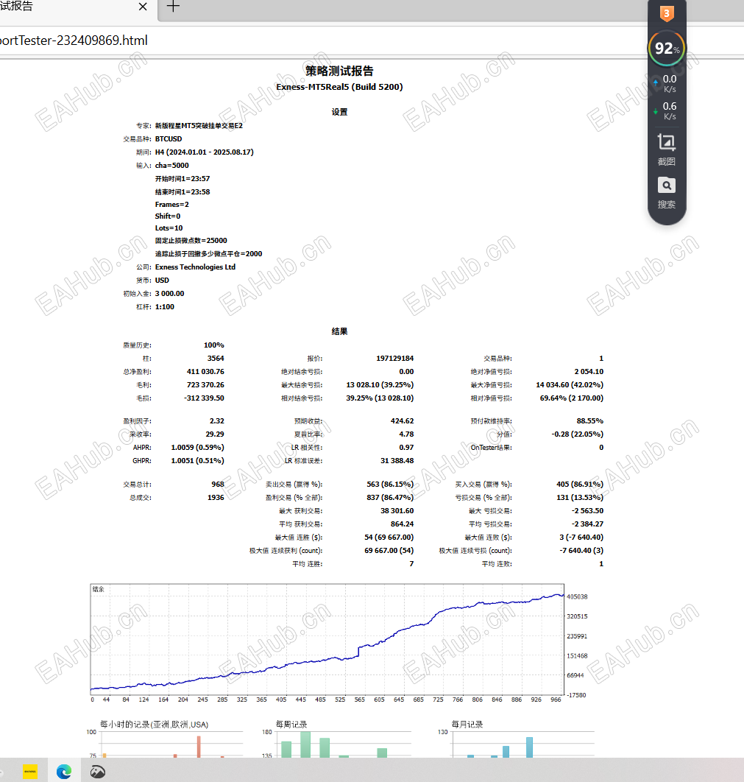Click the company Exness Technologies Ltd
744x782 pixels.
195,267
